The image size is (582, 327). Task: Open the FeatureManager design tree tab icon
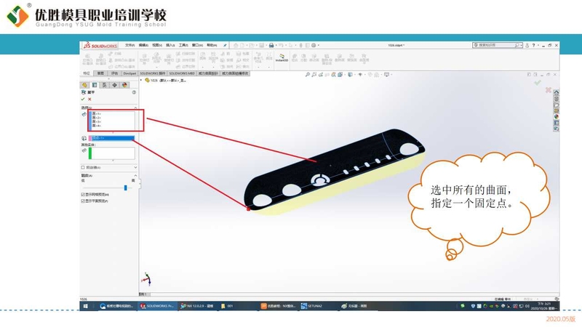pos(85,85)
